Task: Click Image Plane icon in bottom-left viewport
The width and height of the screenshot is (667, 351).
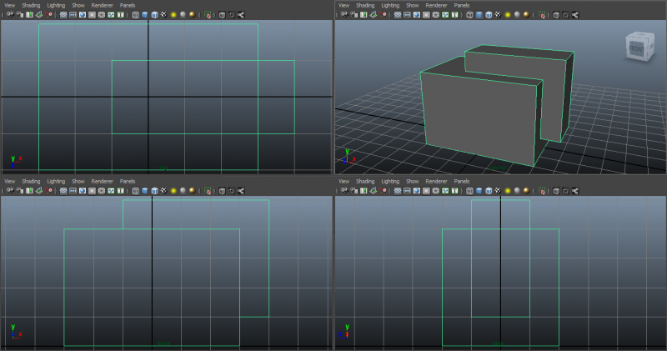Action: click(x=38, y=191)
